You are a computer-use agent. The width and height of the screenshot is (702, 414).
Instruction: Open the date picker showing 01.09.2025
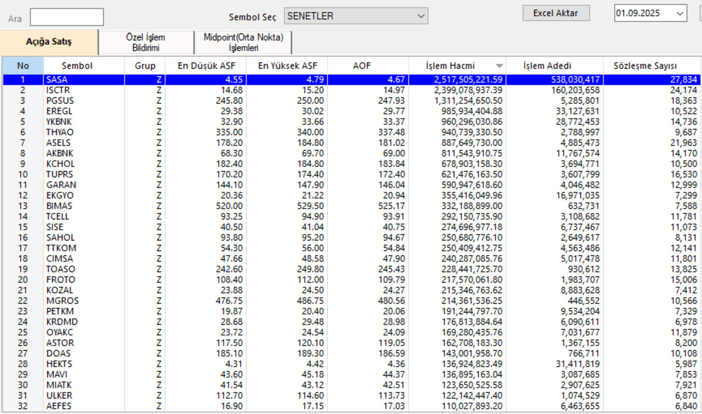pyautogui.click(x=651, y=13)
